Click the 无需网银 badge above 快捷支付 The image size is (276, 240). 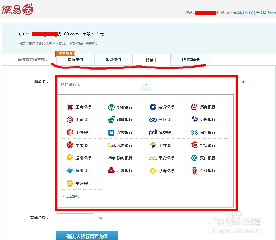[65, 54]
